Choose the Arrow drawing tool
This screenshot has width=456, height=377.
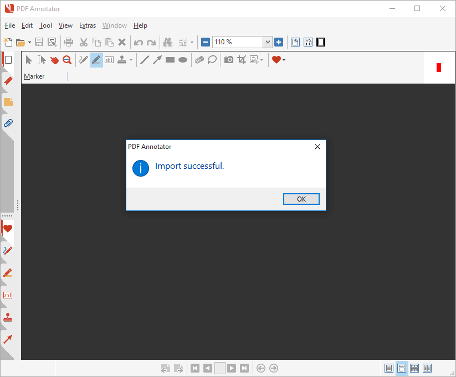157,60
